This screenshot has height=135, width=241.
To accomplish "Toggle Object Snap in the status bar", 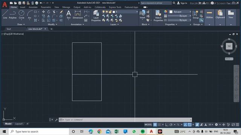I will click(190, 124).
